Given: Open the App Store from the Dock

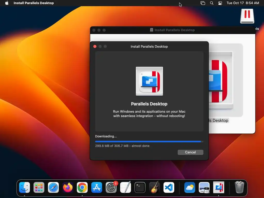Looking at the screenshot, I should pos(97,187).
